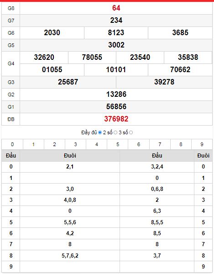Click the G6 number 8123

click(116, 33)
